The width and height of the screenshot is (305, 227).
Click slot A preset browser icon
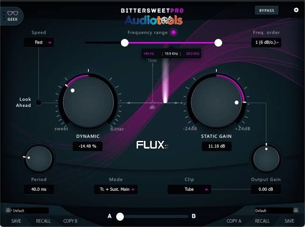[x=8, y=210]
